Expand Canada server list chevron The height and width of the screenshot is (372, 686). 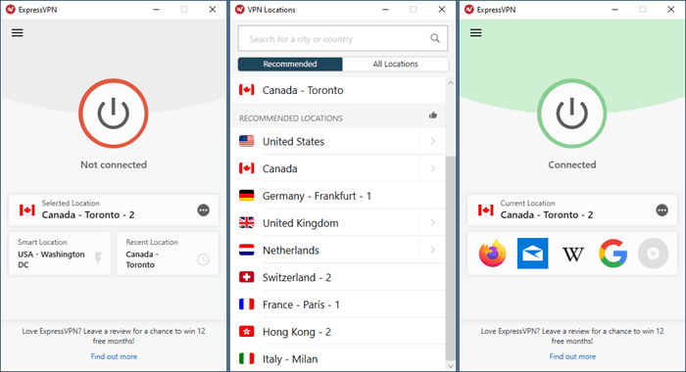click(433, 168)
